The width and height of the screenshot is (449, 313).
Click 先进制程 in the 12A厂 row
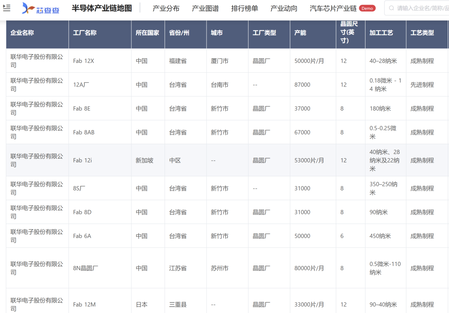(422, 84)
